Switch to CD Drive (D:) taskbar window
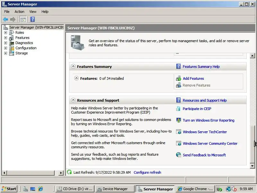This screenshot has height=193, width=257. [x=75, y=189]
